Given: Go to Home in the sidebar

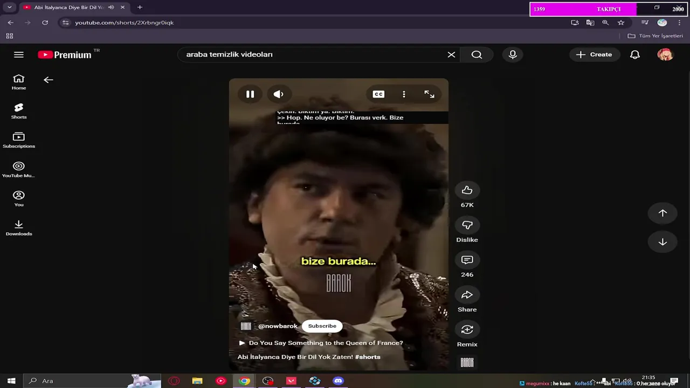Looking at the screenshot, I should tap(19, 82).
